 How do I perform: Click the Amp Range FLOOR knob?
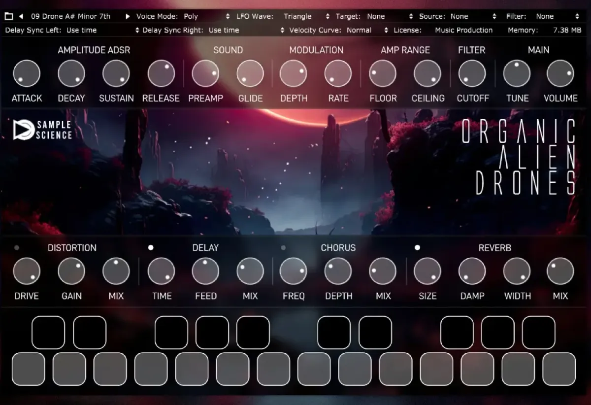click(383, 73)
